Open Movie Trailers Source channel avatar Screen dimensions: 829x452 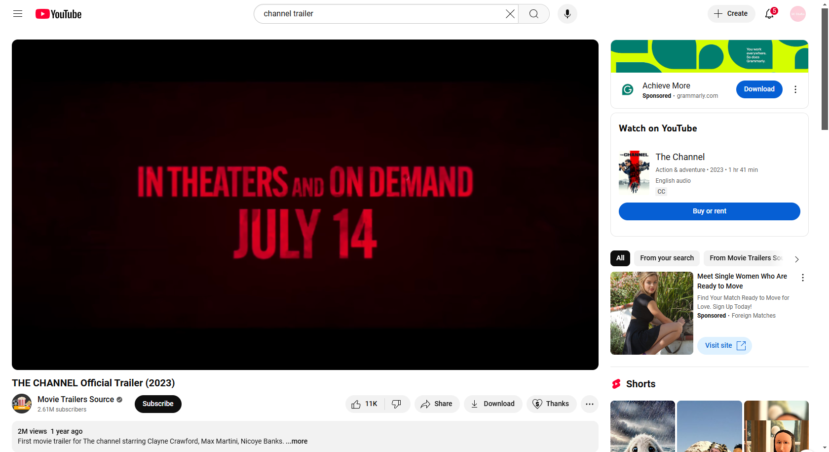(22, 404)
